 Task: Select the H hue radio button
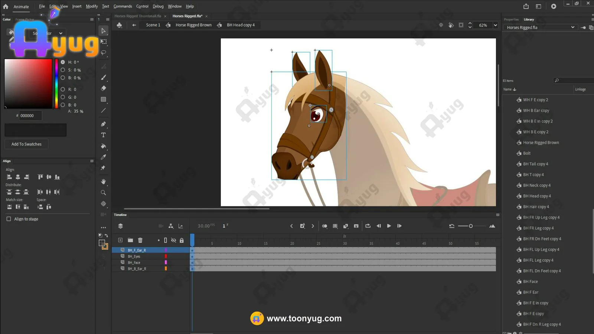click(x=63, y=62)
